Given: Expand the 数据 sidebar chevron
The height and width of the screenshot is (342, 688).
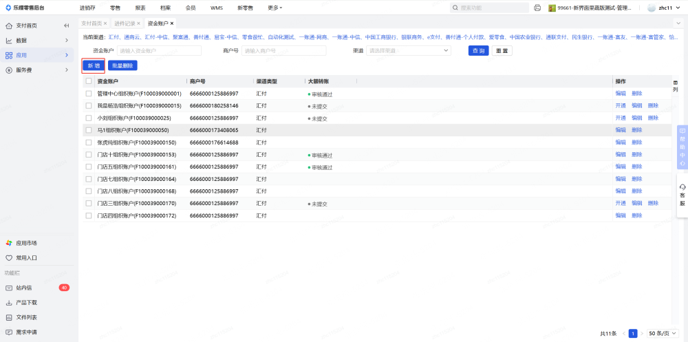Looking at the screenshot, I should point(67,41).
